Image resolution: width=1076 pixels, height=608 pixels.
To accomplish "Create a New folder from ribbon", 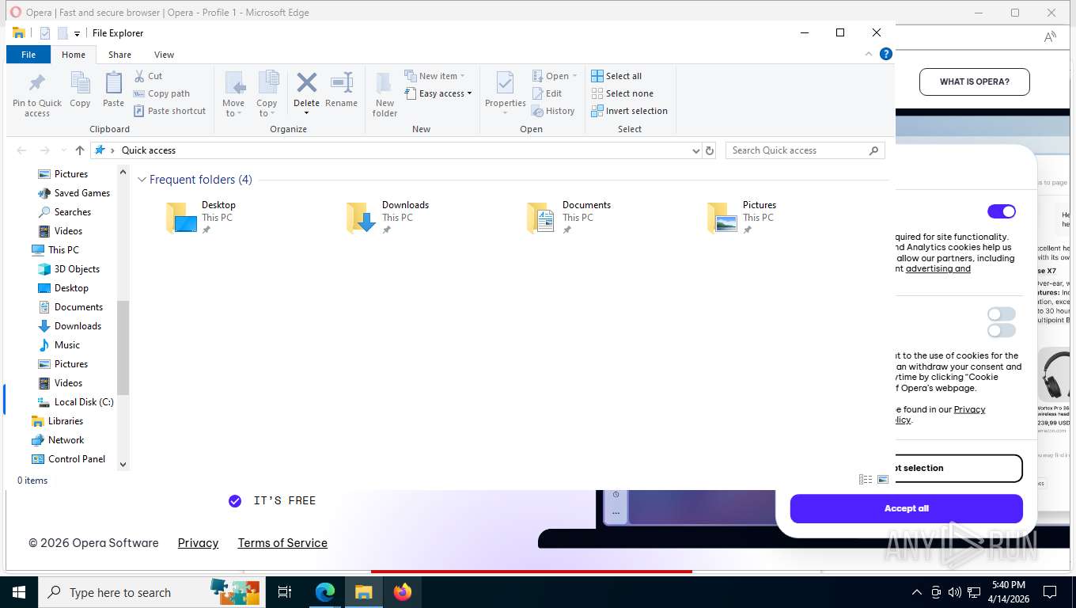I will [385, 94].
